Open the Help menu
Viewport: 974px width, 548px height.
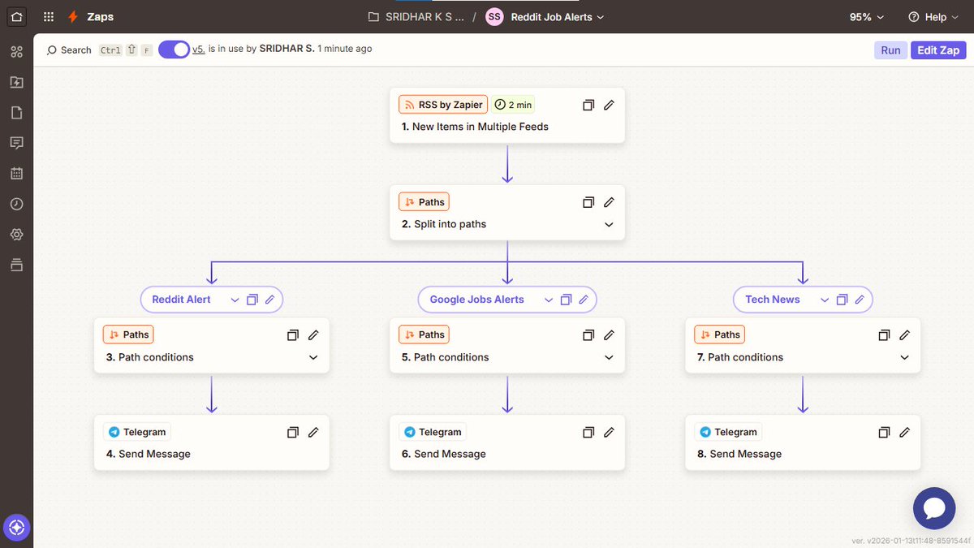[x=932, y=17]
